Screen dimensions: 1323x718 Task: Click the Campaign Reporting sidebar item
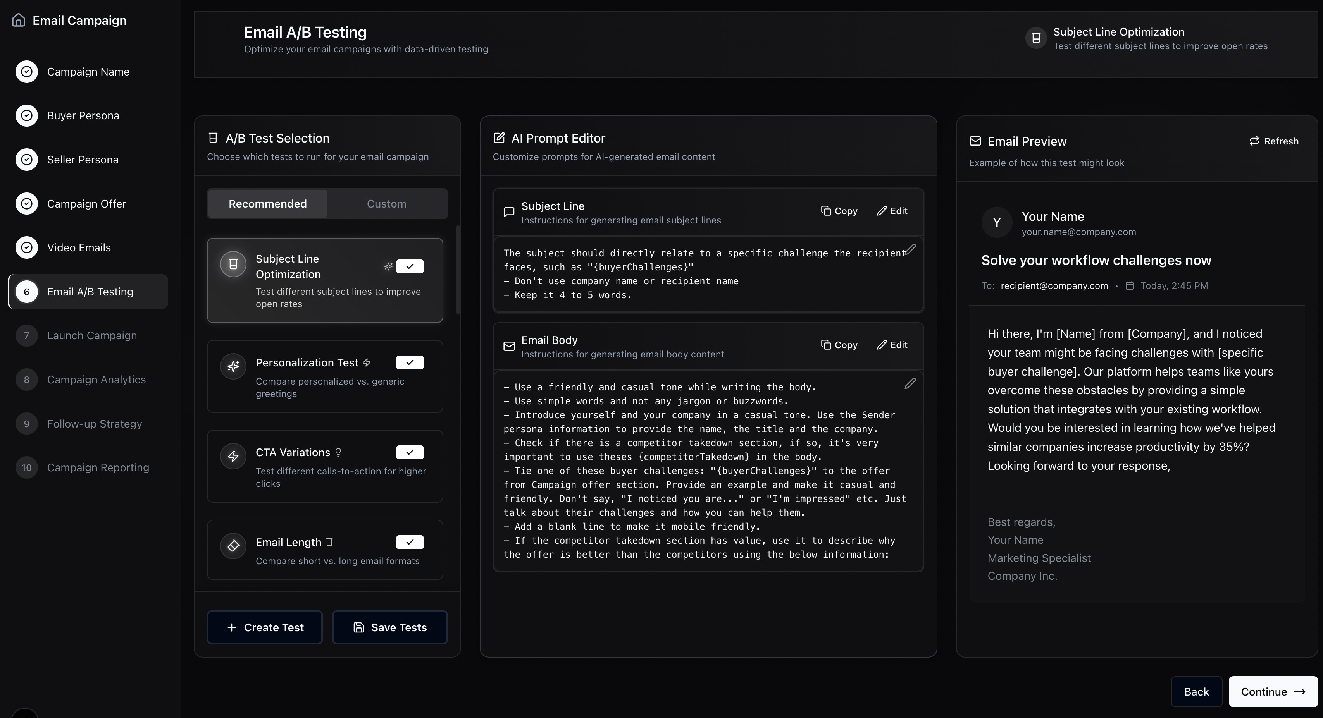[88, 467]
